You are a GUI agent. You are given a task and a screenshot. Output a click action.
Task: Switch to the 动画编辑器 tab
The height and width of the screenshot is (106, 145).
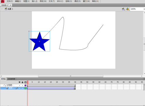click(x=11, y=79)
